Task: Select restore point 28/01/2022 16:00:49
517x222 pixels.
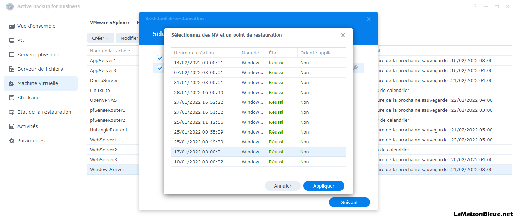Action: (258, 92)
